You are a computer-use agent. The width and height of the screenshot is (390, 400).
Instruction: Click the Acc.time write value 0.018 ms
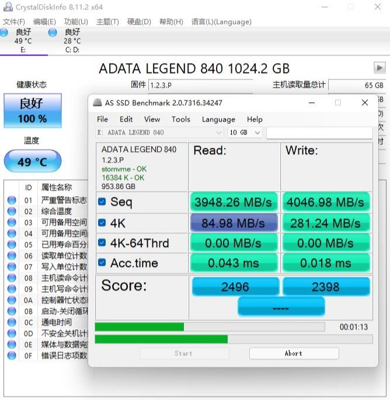tap(326, 263)
